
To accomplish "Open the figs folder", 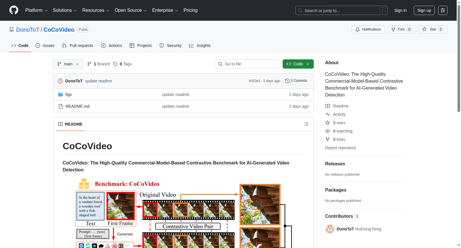I will click(x=69, y=94).
